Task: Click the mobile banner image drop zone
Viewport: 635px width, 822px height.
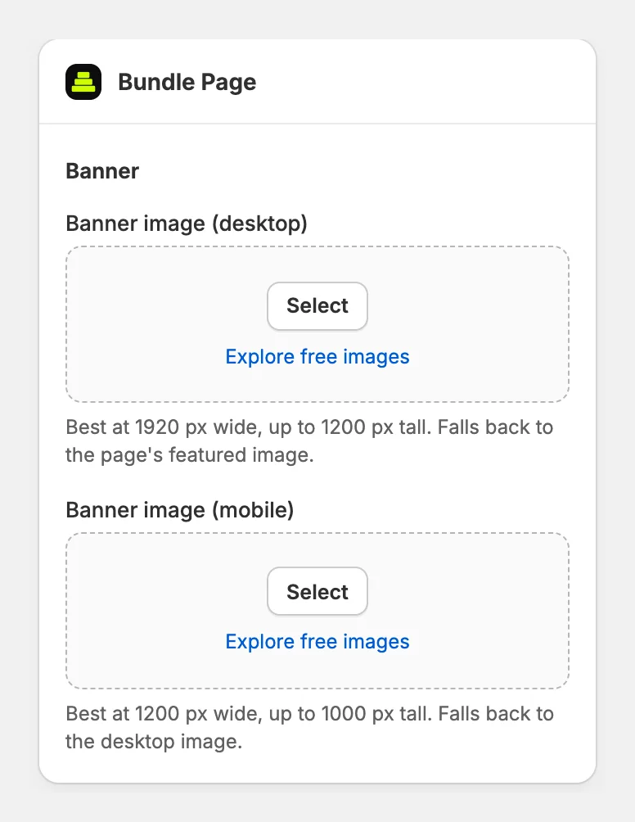Action: 317,611
